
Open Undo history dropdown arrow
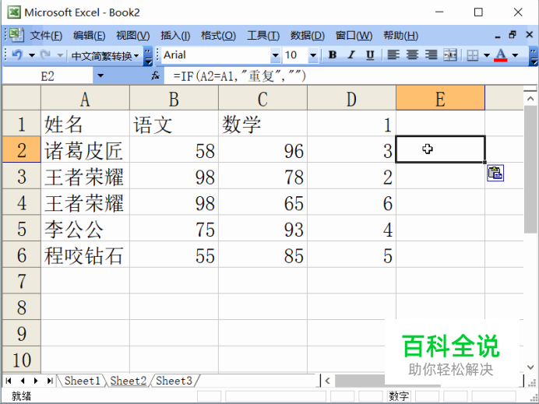tap(32, 55)
